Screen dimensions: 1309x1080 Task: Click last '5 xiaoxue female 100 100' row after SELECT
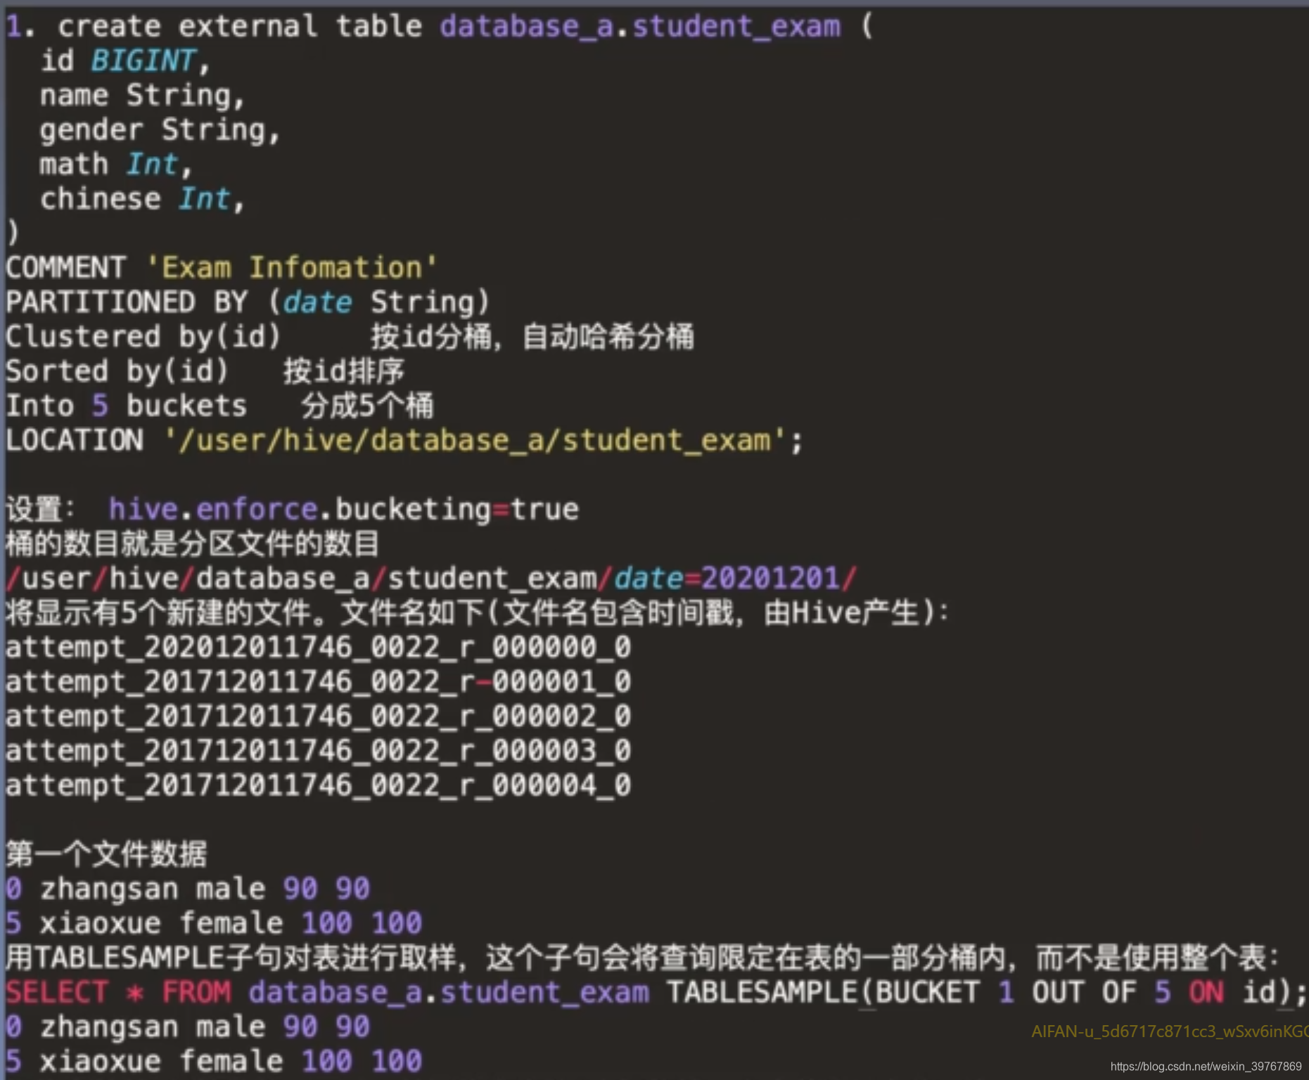tap(214, 1061)
